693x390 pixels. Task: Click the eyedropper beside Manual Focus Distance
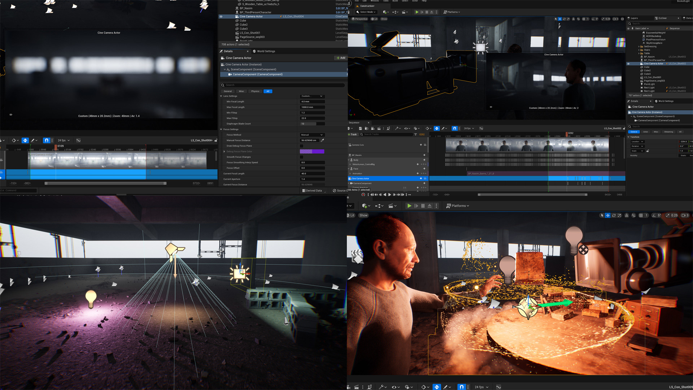pos(322,140)
